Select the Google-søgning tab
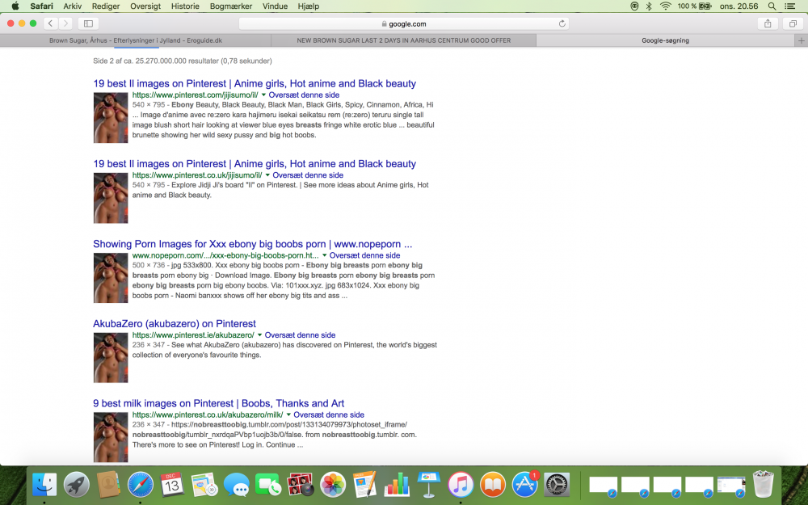Image resolution: width=808 pixels, height=505 pixels. click(x=665, y=40)
